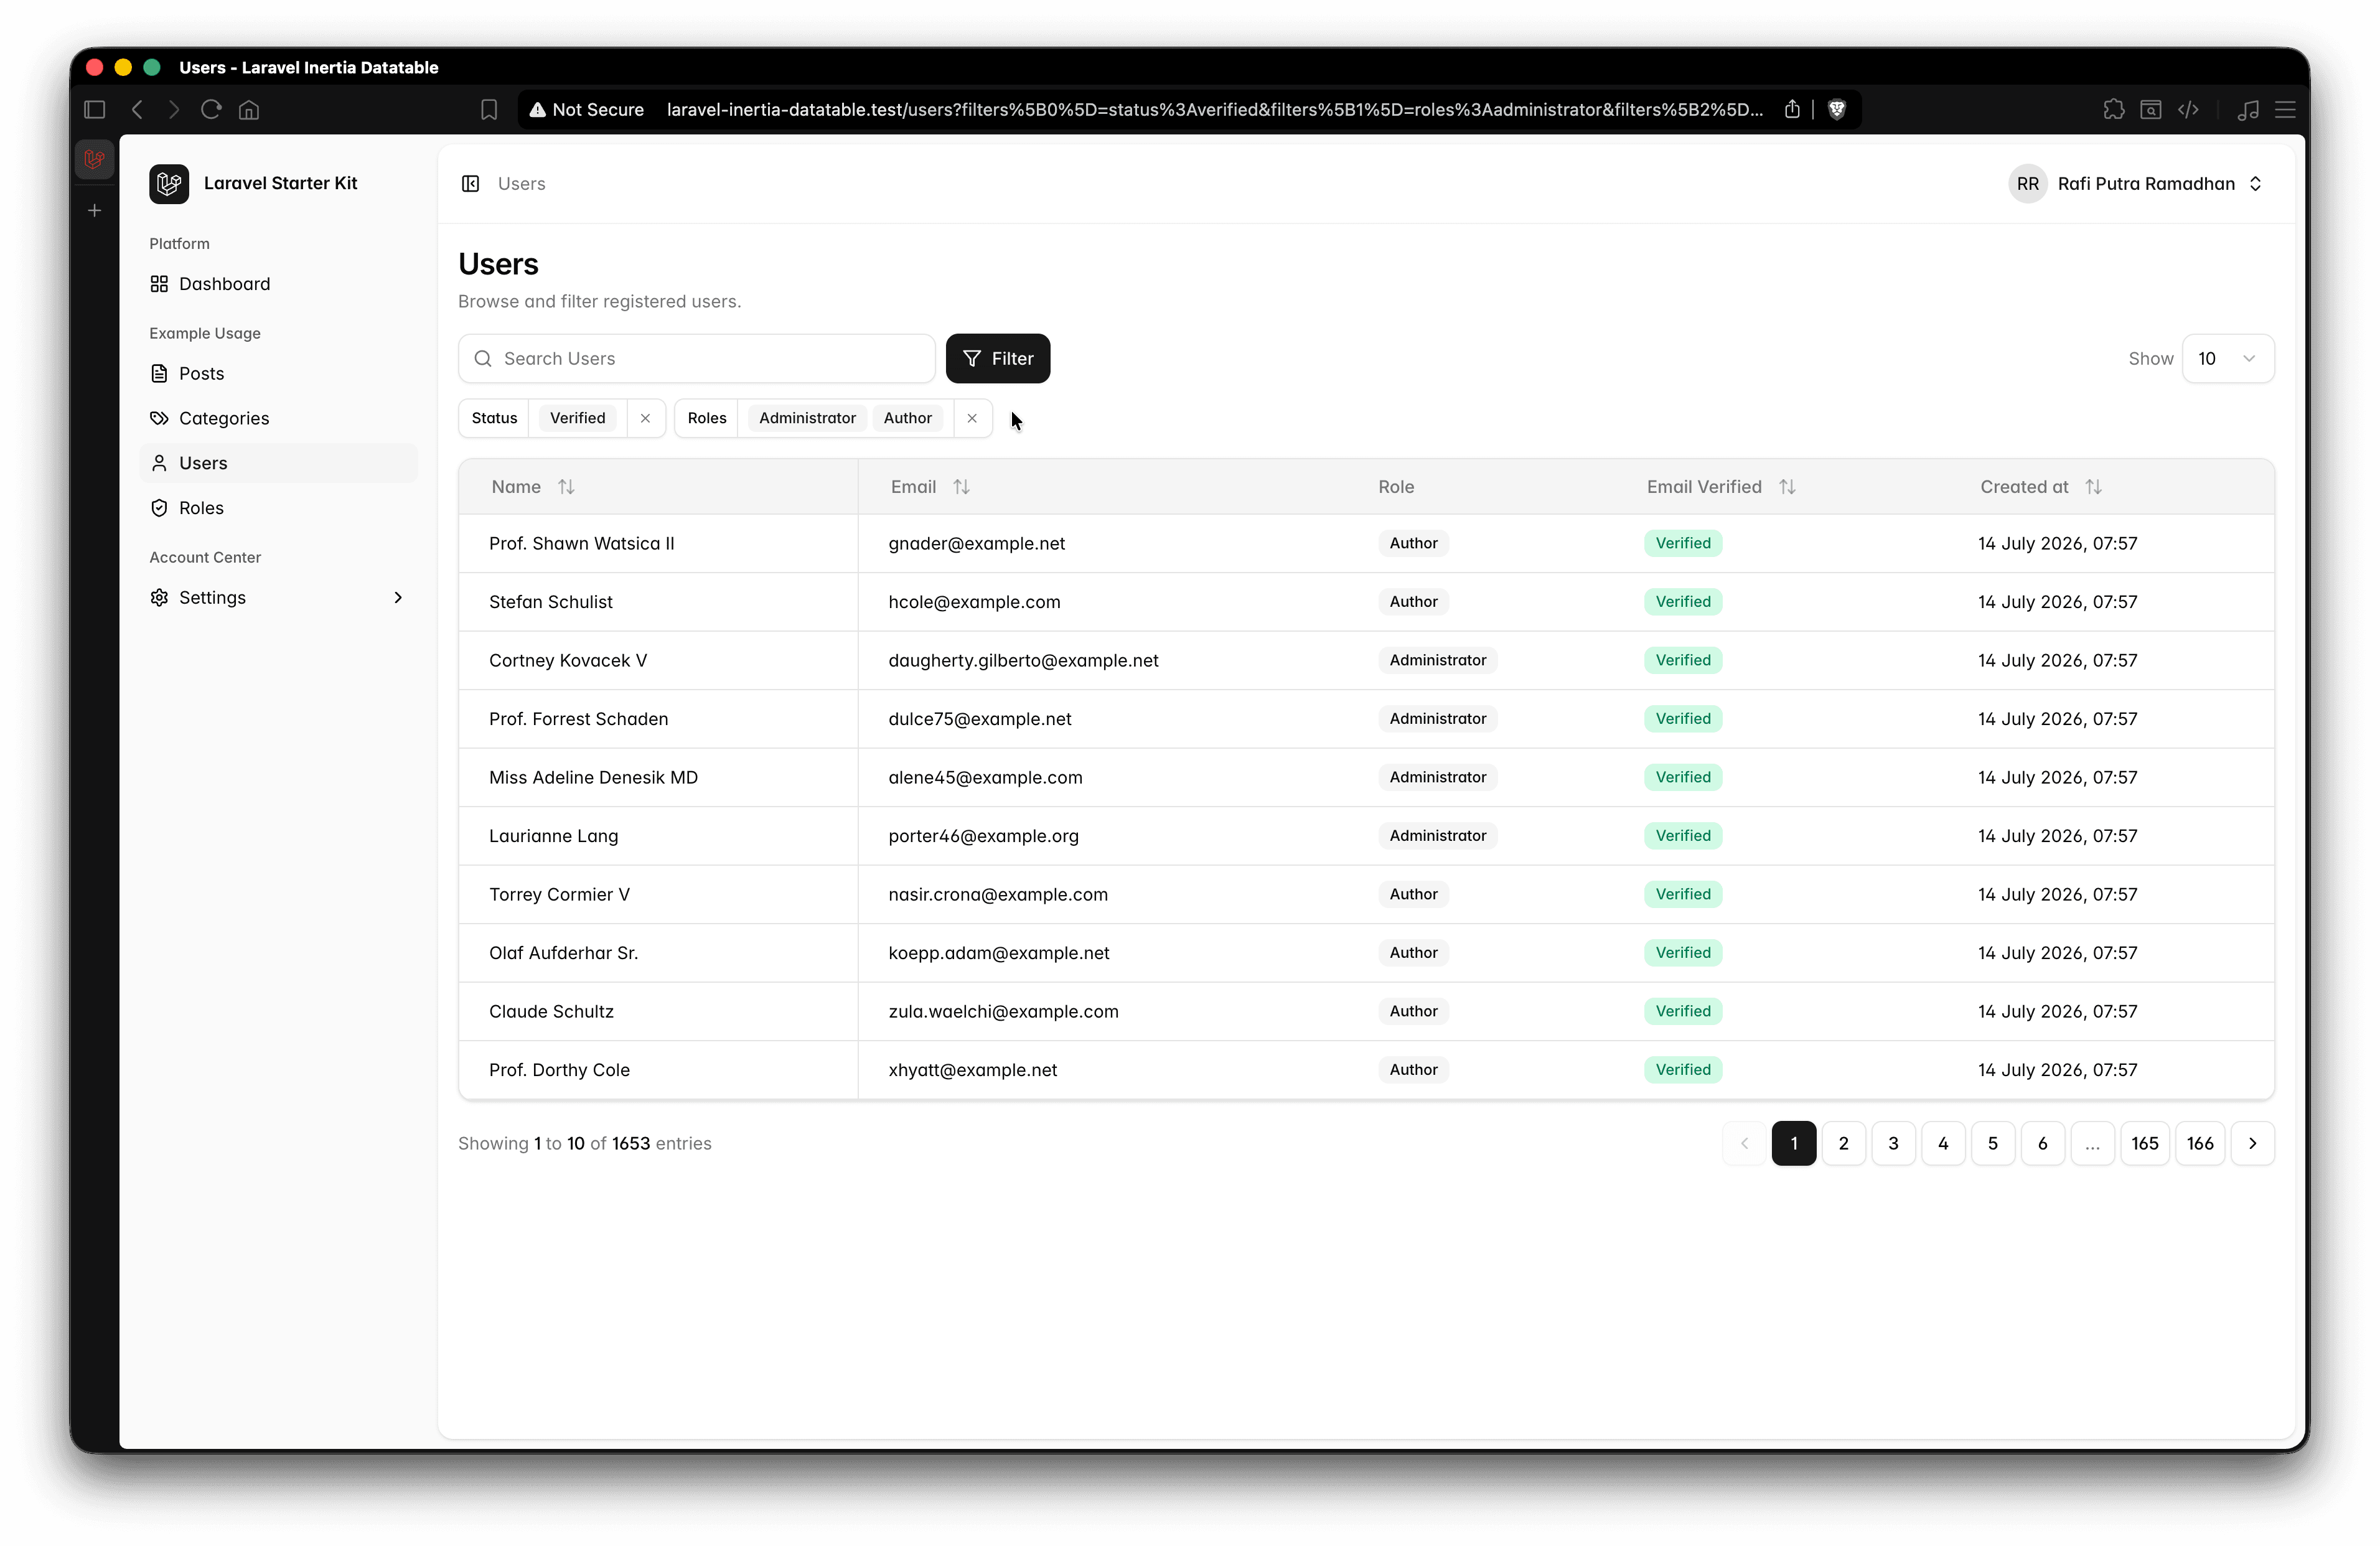This screenshot has height=1546, width=2380.
Task: Open the Rafi Putra Ramadhan user menu
Action: click(2136, 183)
